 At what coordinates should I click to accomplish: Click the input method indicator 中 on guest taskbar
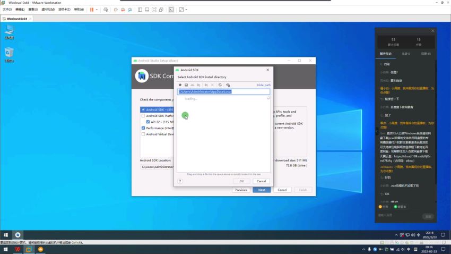(419, 235)
